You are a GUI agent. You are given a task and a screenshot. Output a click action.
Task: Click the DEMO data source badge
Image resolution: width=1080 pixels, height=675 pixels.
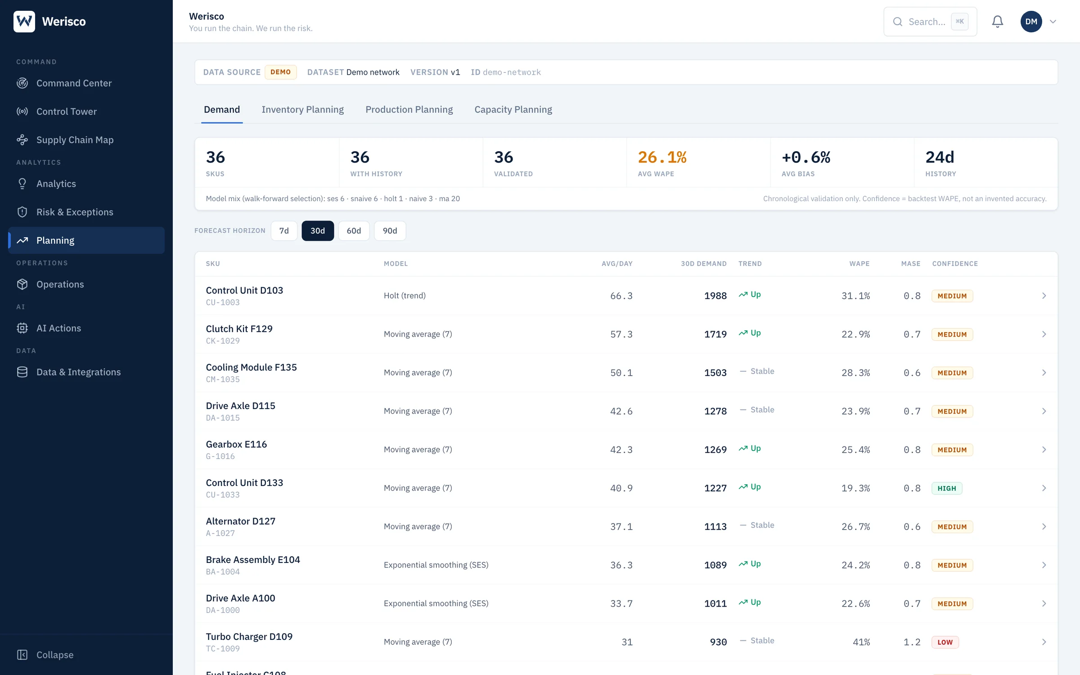[280, 72]
